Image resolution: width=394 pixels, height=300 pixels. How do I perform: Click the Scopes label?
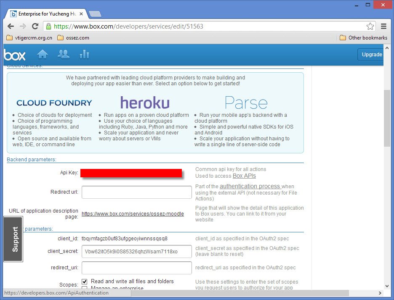[69, 285]
